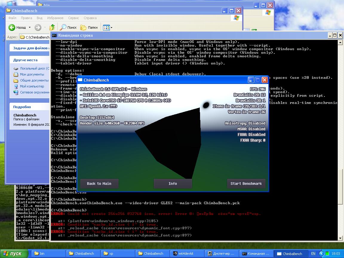This screenshot has width=344, height=258.
Task: Click the C:\ChimbaBench address bar field
Action: pos(37,37)
